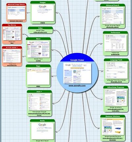Screen dimensions: 132x142
Task: Follow the imghp link under Images
Action: tap(43, 22)
